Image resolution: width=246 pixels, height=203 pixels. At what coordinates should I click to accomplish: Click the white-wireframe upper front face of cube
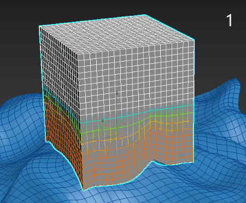pos(136,78)
